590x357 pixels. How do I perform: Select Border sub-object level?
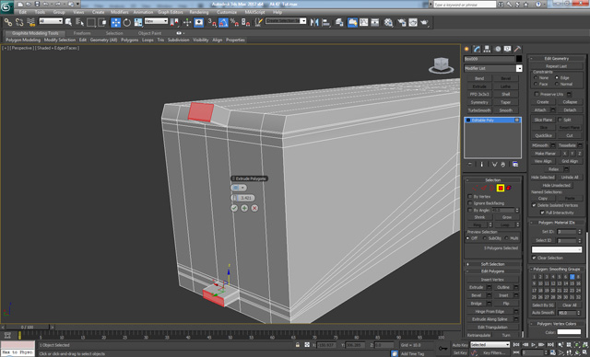pyautogui.click(x=492, y=188)
